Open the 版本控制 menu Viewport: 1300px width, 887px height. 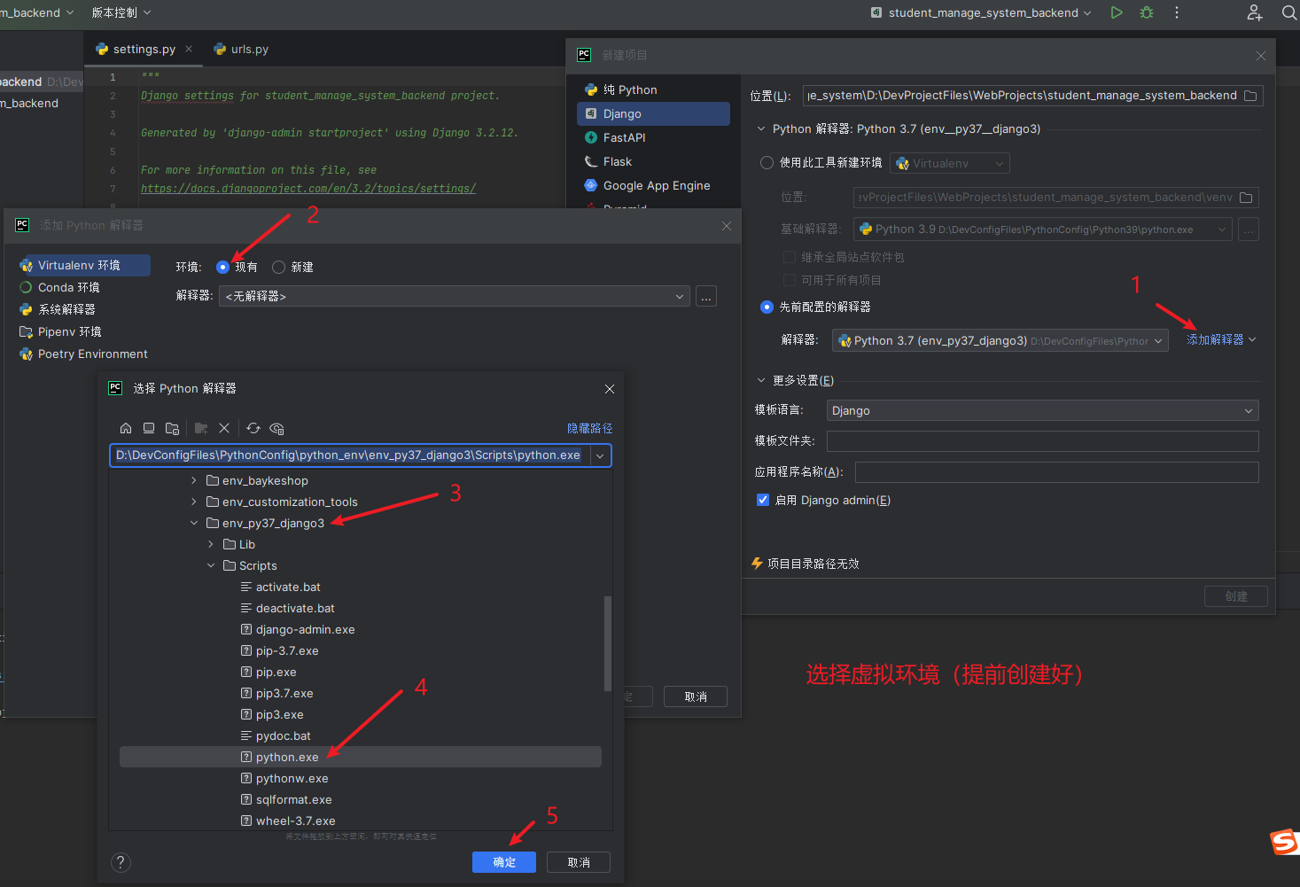121,12
